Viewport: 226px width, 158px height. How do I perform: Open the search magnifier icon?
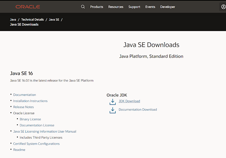[83, 7]
